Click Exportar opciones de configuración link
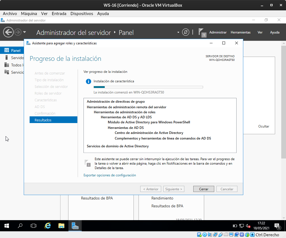Screen dimensions: 286x238 109,175
